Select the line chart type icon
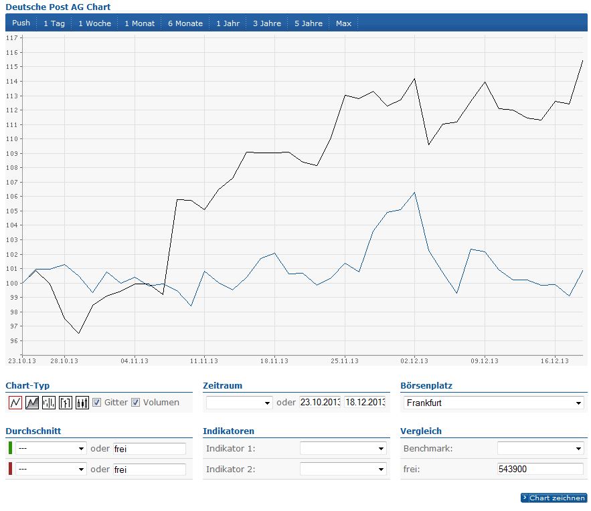The image size is (591, 511). [15, 403]
